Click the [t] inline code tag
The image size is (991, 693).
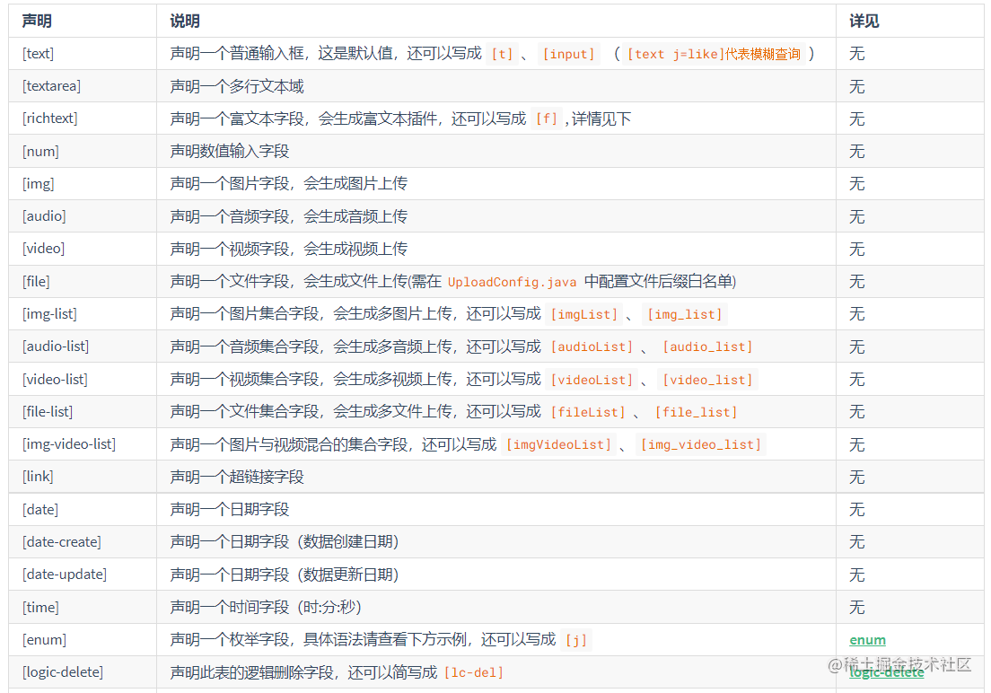tap(503, 55)
